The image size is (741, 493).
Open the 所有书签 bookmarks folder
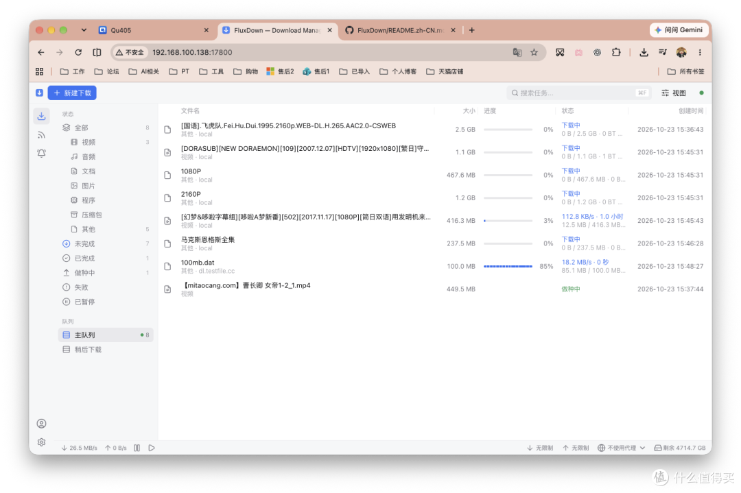[x=685, y=72]
